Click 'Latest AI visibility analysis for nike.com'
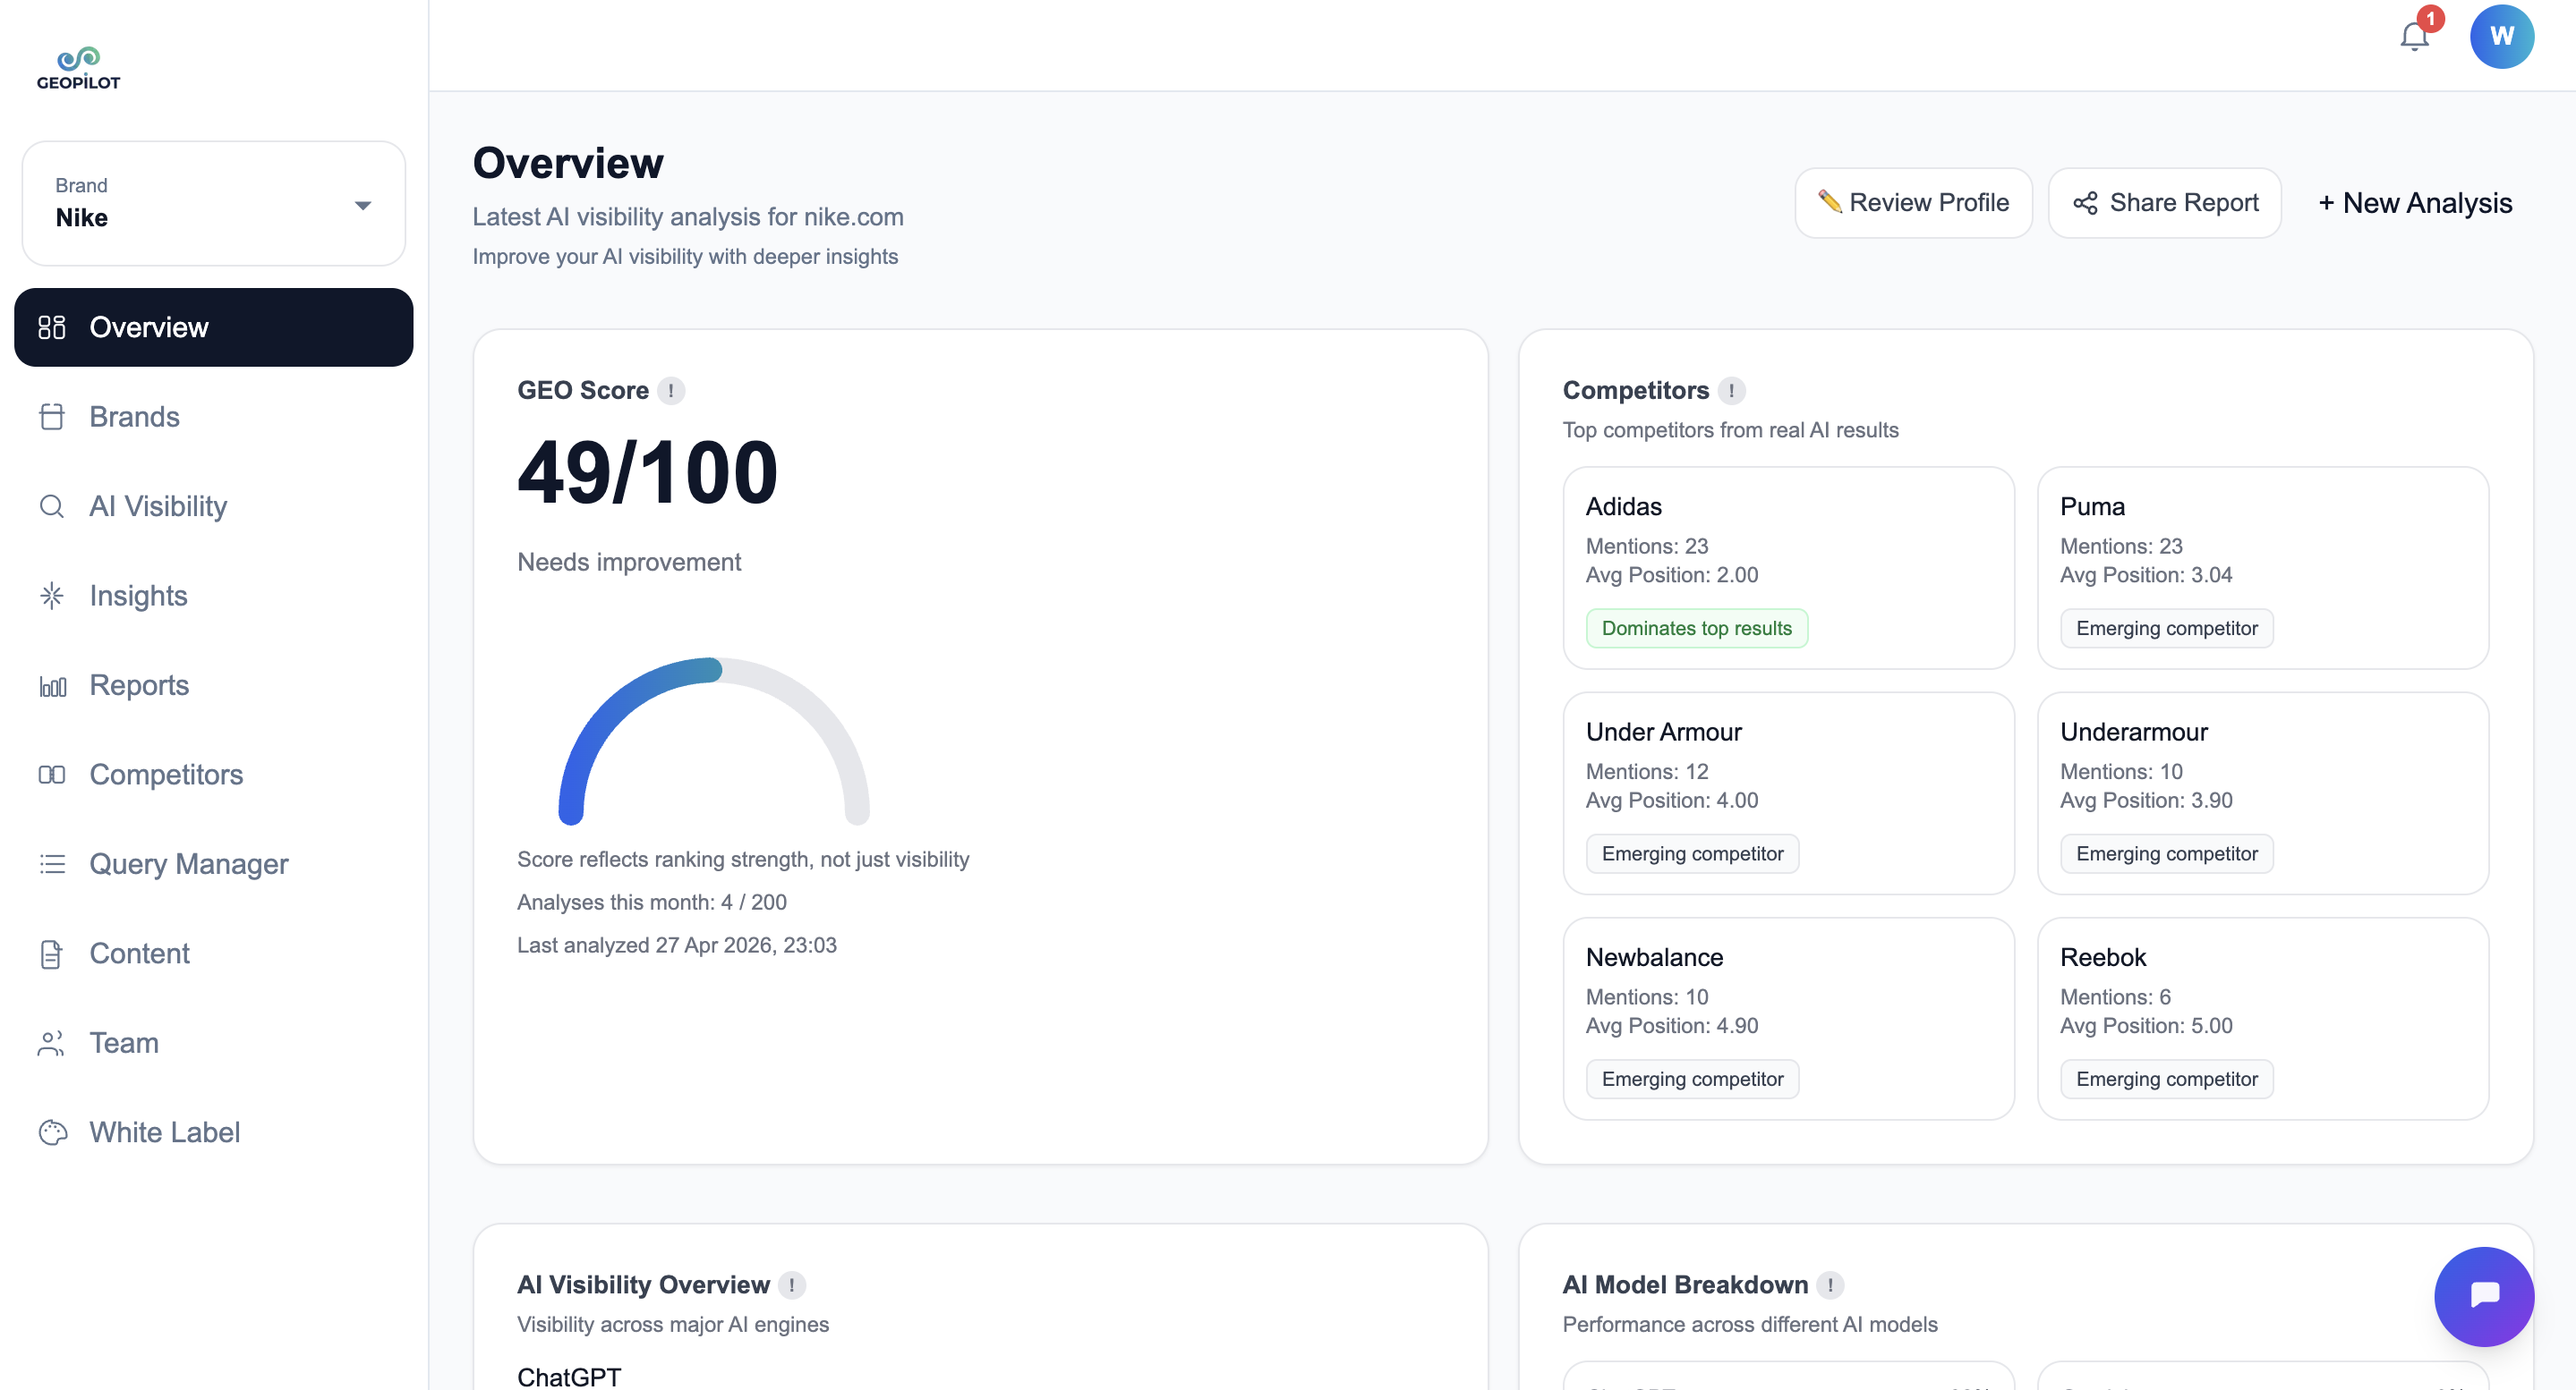2576x1390 pixels. (x=688, y=216)
